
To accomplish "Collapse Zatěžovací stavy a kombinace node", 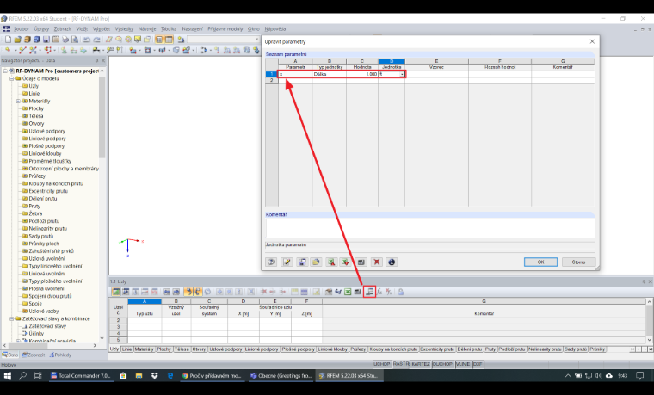I will [x=12, y=318].
